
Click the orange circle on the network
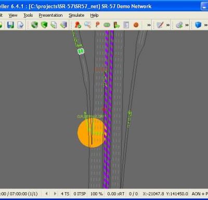coord(92,133)
